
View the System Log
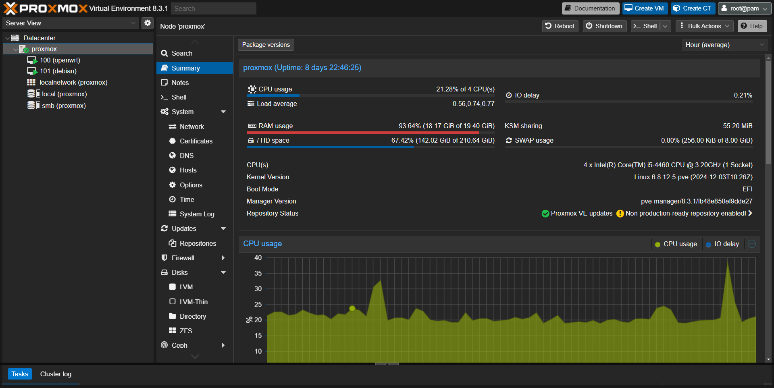pos(196,214)
